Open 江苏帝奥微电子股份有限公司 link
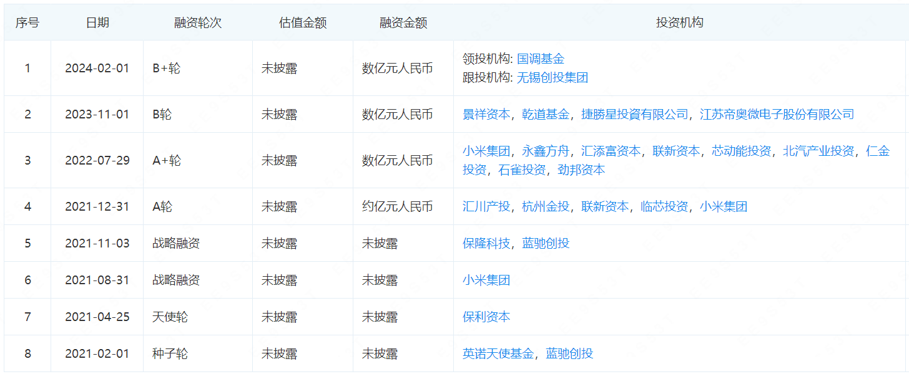Image resolution: width=909 pixels, height=374 pixels. [777, 114]
